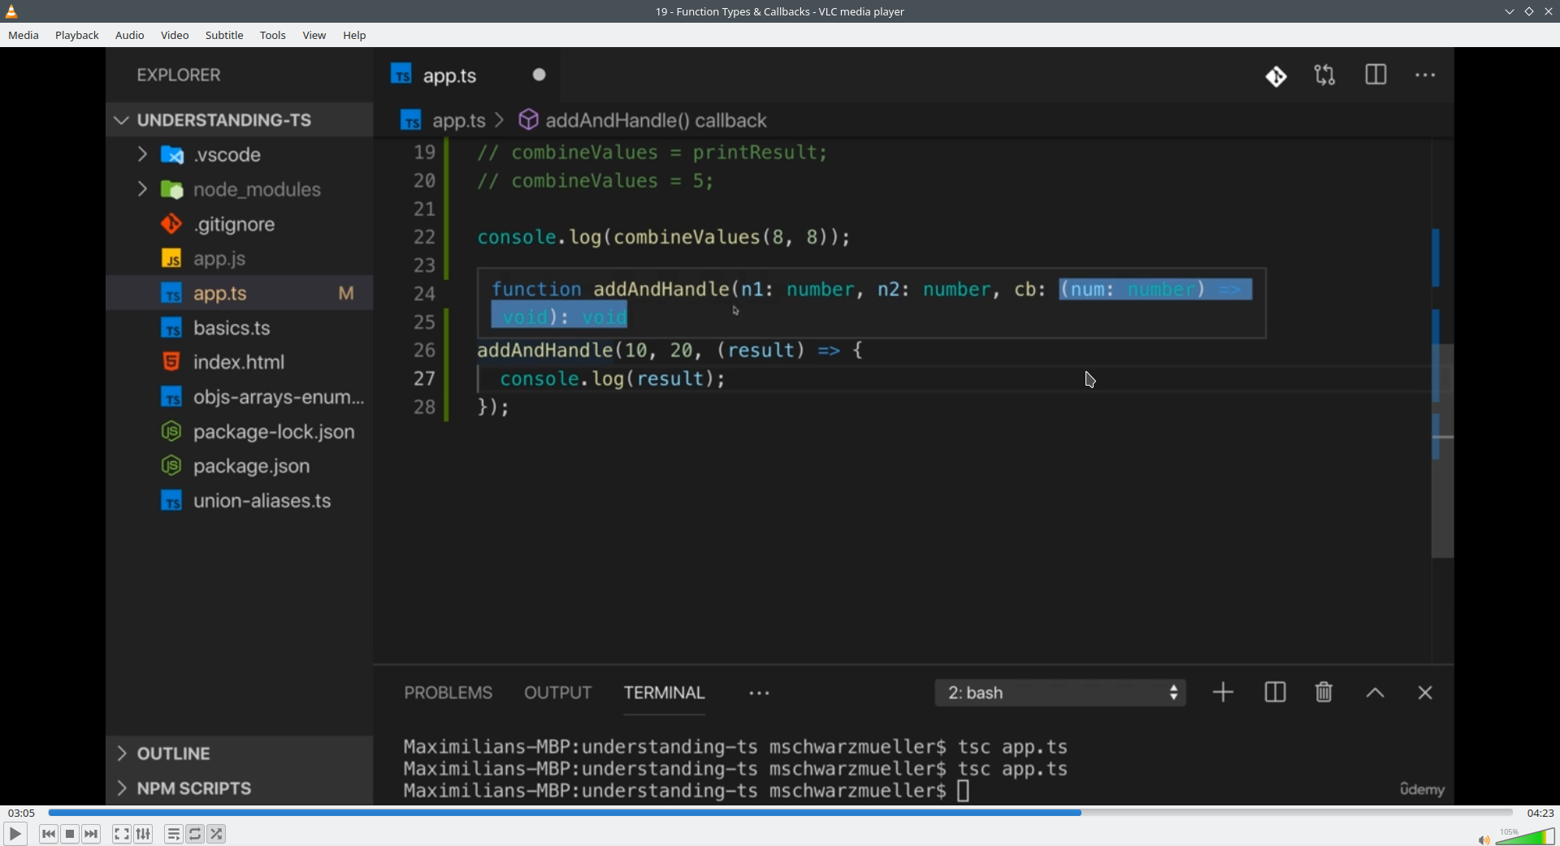This screenshot has height=846, width=1560.
Task: Open editor more actions ellipsis
Action: coord(1425,76)
